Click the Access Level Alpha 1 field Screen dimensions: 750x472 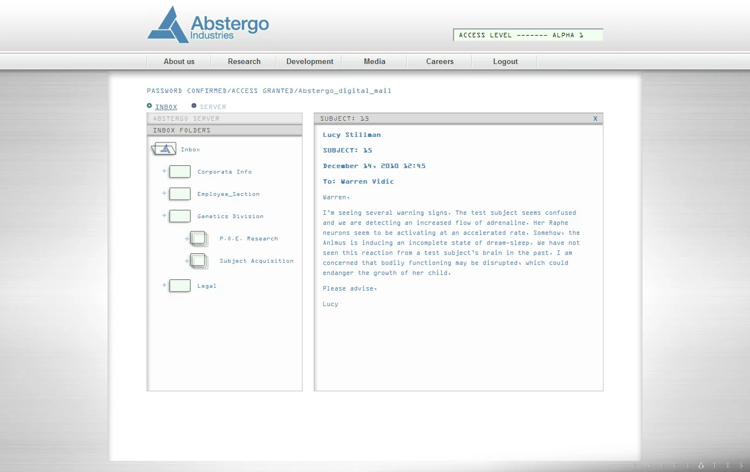(528, 35)
